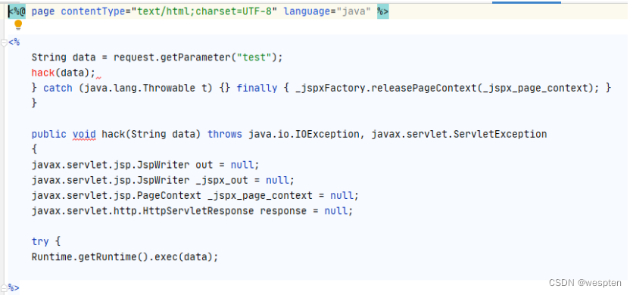Image resolution: width=633 pixels, height=295 pixels.
Task: Click the 'try' keyword
Action: (x=40, y=241)
